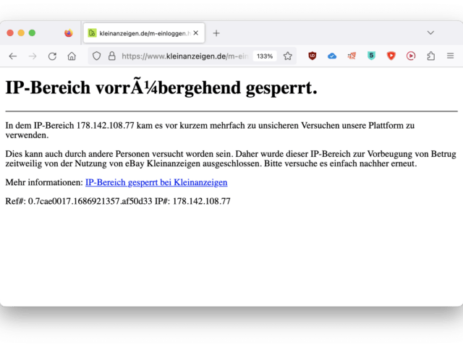
Task: Click the paragraph beginning 'In dem IP-Bereich'
Action: 210,130
